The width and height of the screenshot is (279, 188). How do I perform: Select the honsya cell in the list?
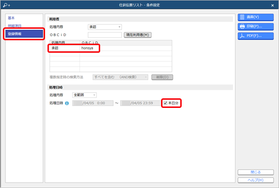pyautogui.click(x=126, y=48)
